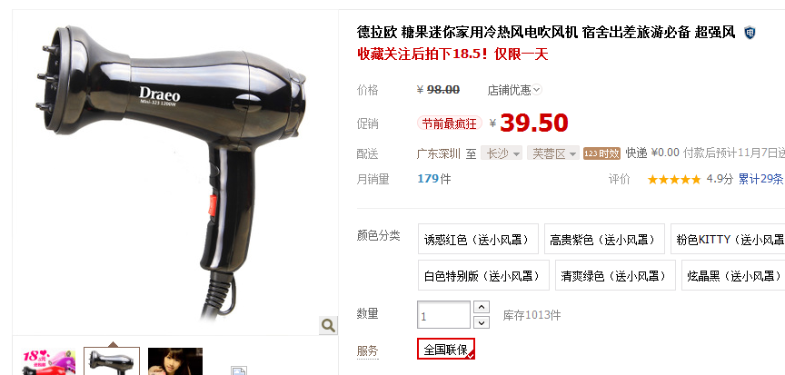Select the 高贵紫色 color option
785x375 pixels.
tap(604, 239)
